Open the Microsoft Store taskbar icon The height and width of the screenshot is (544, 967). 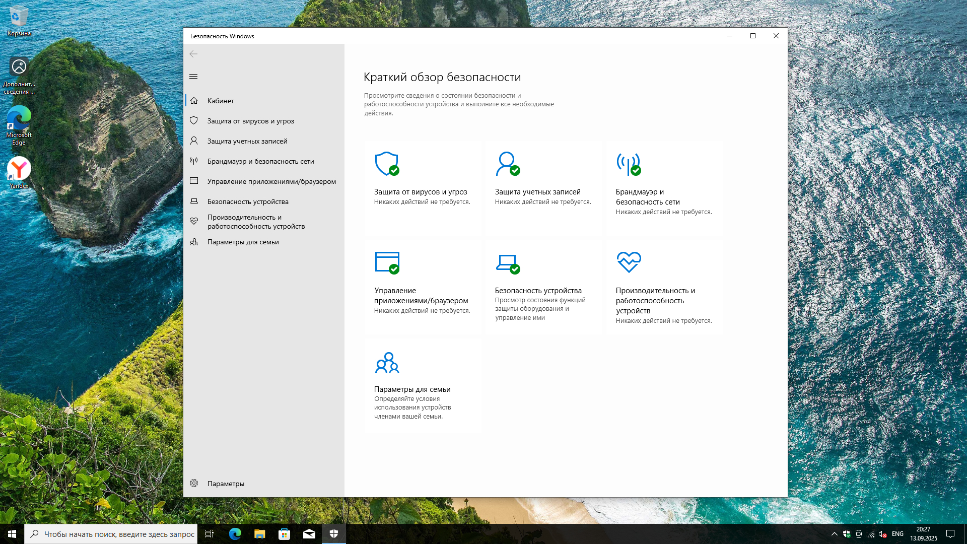point(285,534)
